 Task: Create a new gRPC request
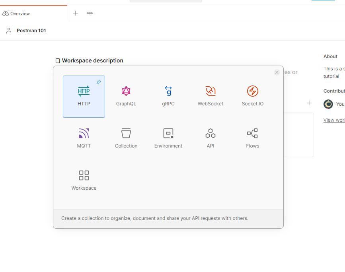pyautogui.click(x=168, y=97)
